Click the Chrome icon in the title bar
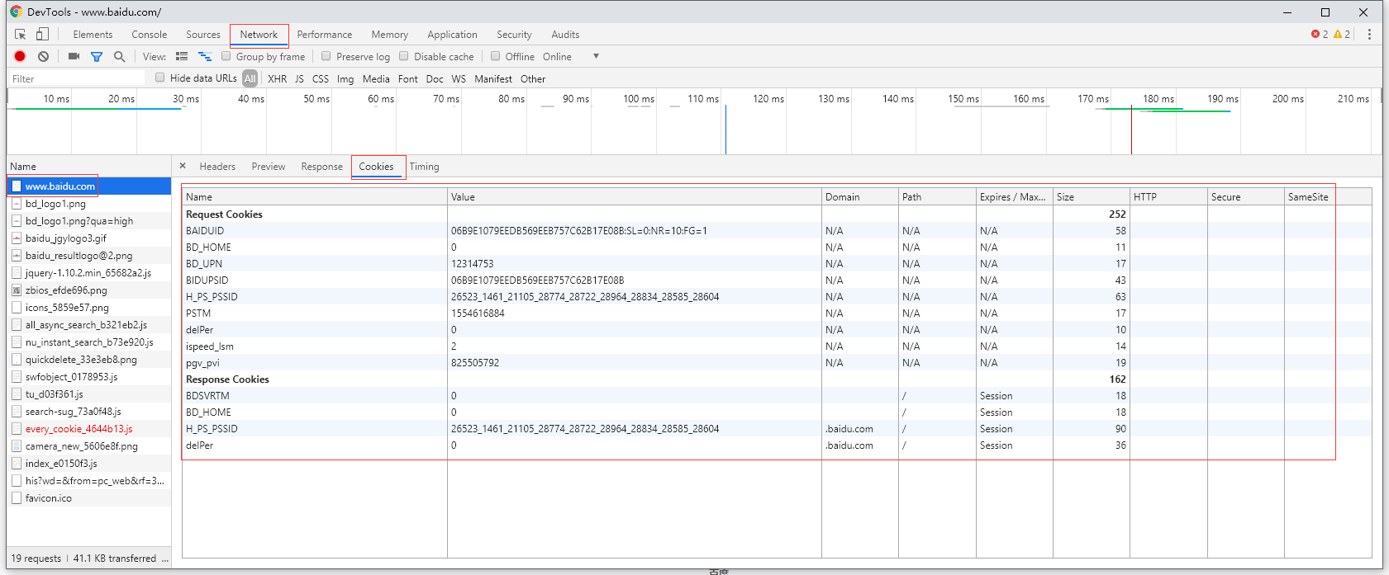The height and width of the screenshot is (575, 1389). tap(16, 12)
